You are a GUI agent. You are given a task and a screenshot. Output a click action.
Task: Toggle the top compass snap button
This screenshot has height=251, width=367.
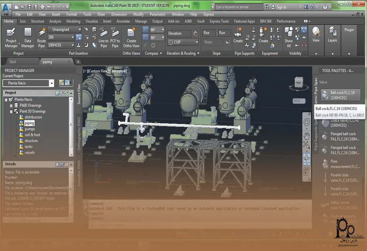pos(146,29)
